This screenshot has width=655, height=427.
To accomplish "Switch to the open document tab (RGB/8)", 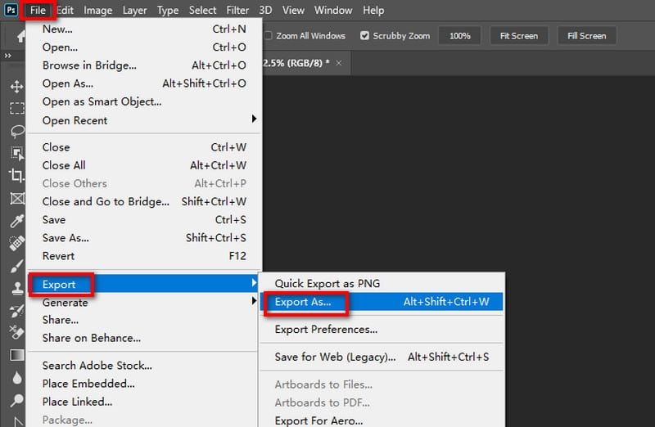I will pyautogui.click(x=307, y=63).
